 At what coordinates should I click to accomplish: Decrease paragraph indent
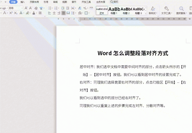pos(63,8)
